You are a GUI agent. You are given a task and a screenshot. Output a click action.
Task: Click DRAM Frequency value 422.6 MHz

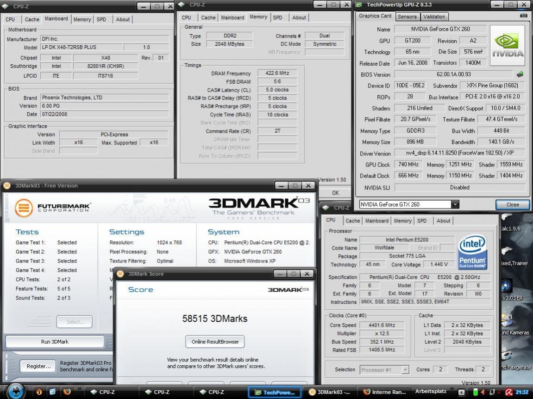point(277,73)
